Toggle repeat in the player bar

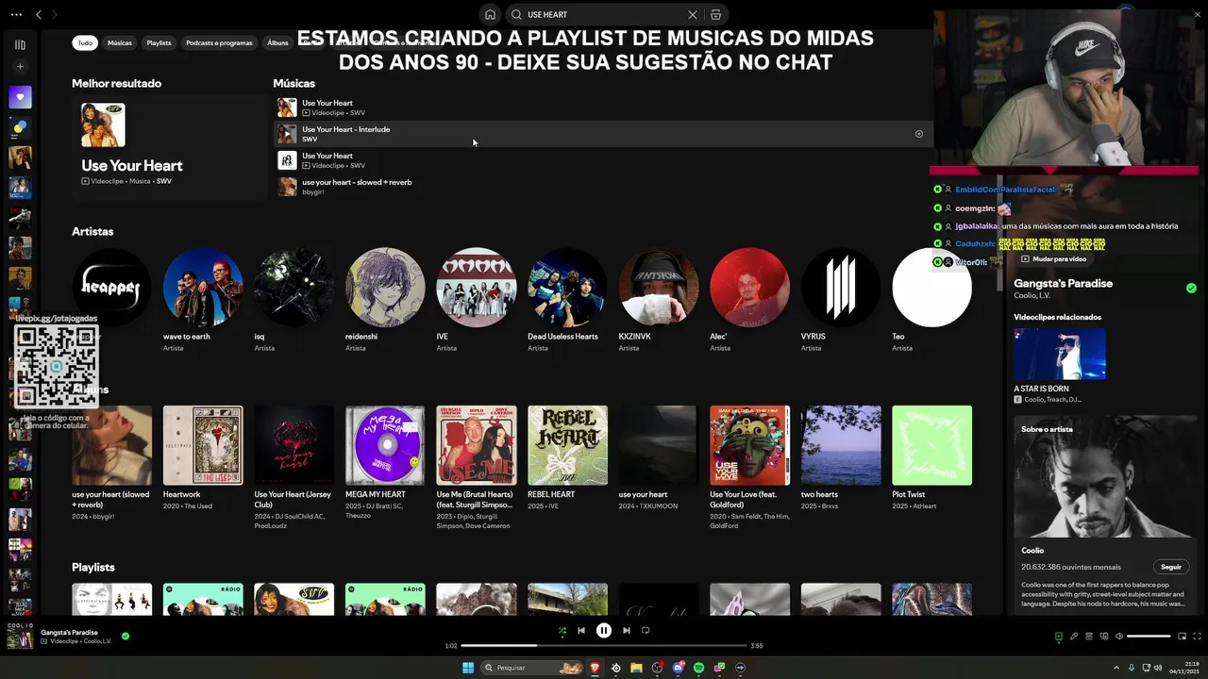pos(646,631)
